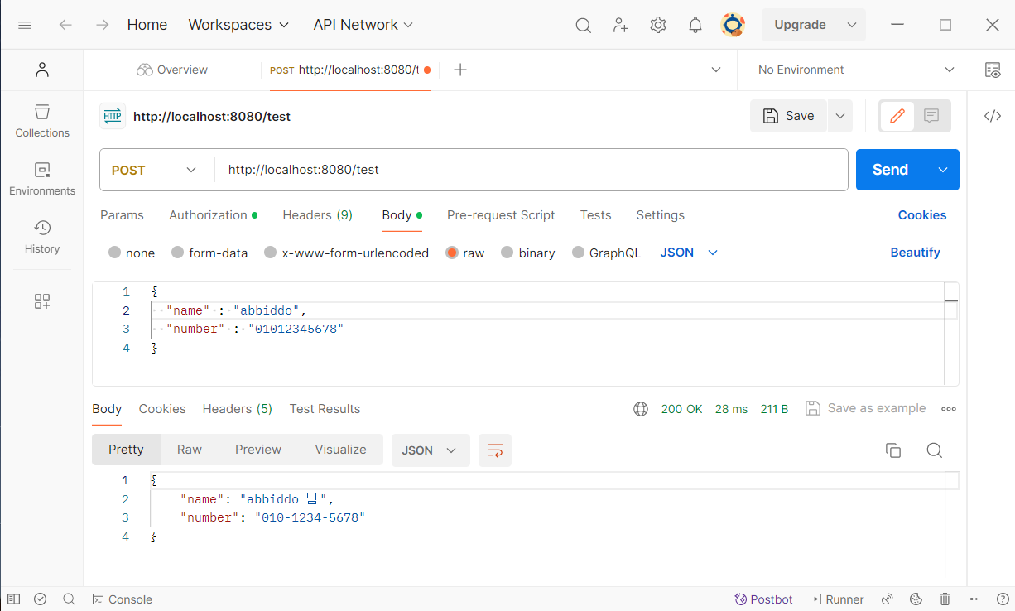The height and width of the screenshot is (611, 1015).
Task: Open the invite collaborators icon
Action: click(621, 25)
